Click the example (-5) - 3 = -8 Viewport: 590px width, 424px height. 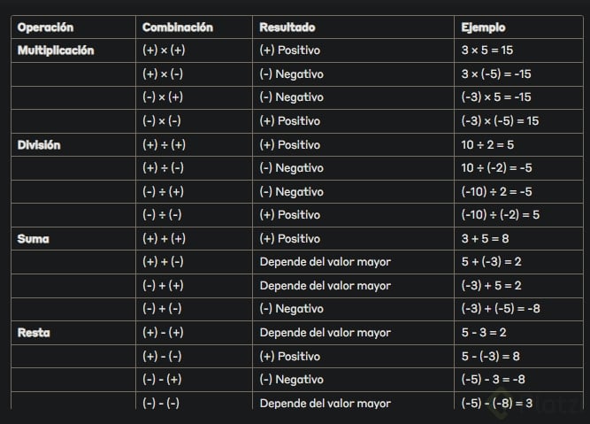tap(494, 380)
